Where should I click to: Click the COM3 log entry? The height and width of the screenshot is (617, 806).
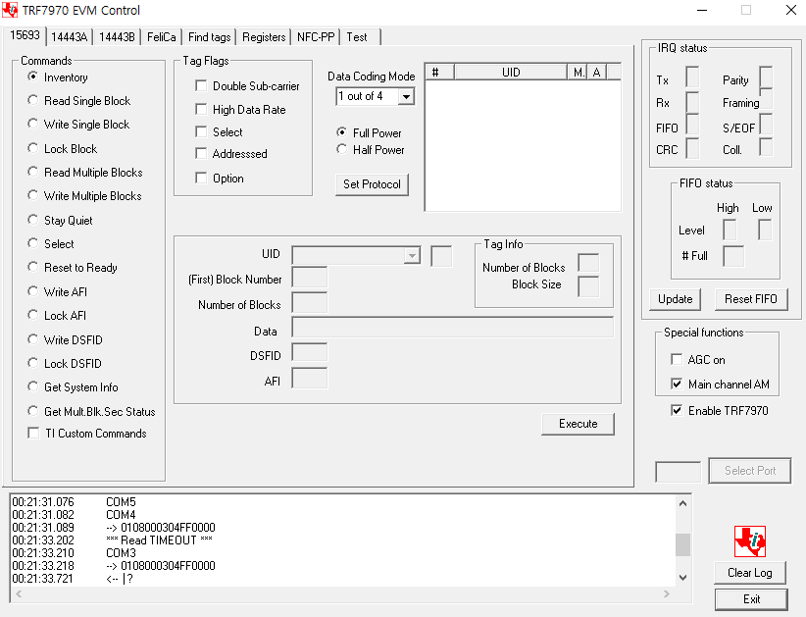(121, 553)
